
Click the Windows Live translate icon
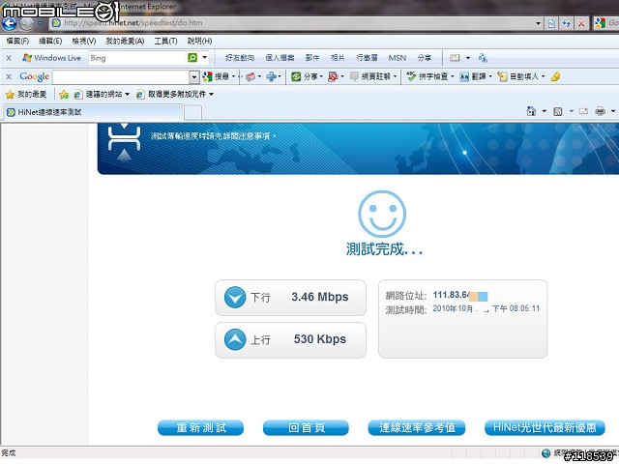[483, 58]
